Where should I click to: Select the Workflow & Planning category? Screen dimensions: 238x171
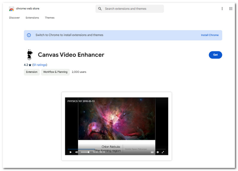(55, 72)
